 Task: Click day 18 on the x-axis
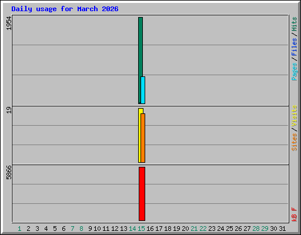168,229
